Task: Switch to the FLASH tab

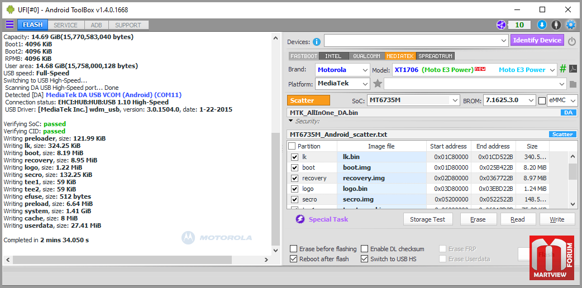Action: point(32,25)
